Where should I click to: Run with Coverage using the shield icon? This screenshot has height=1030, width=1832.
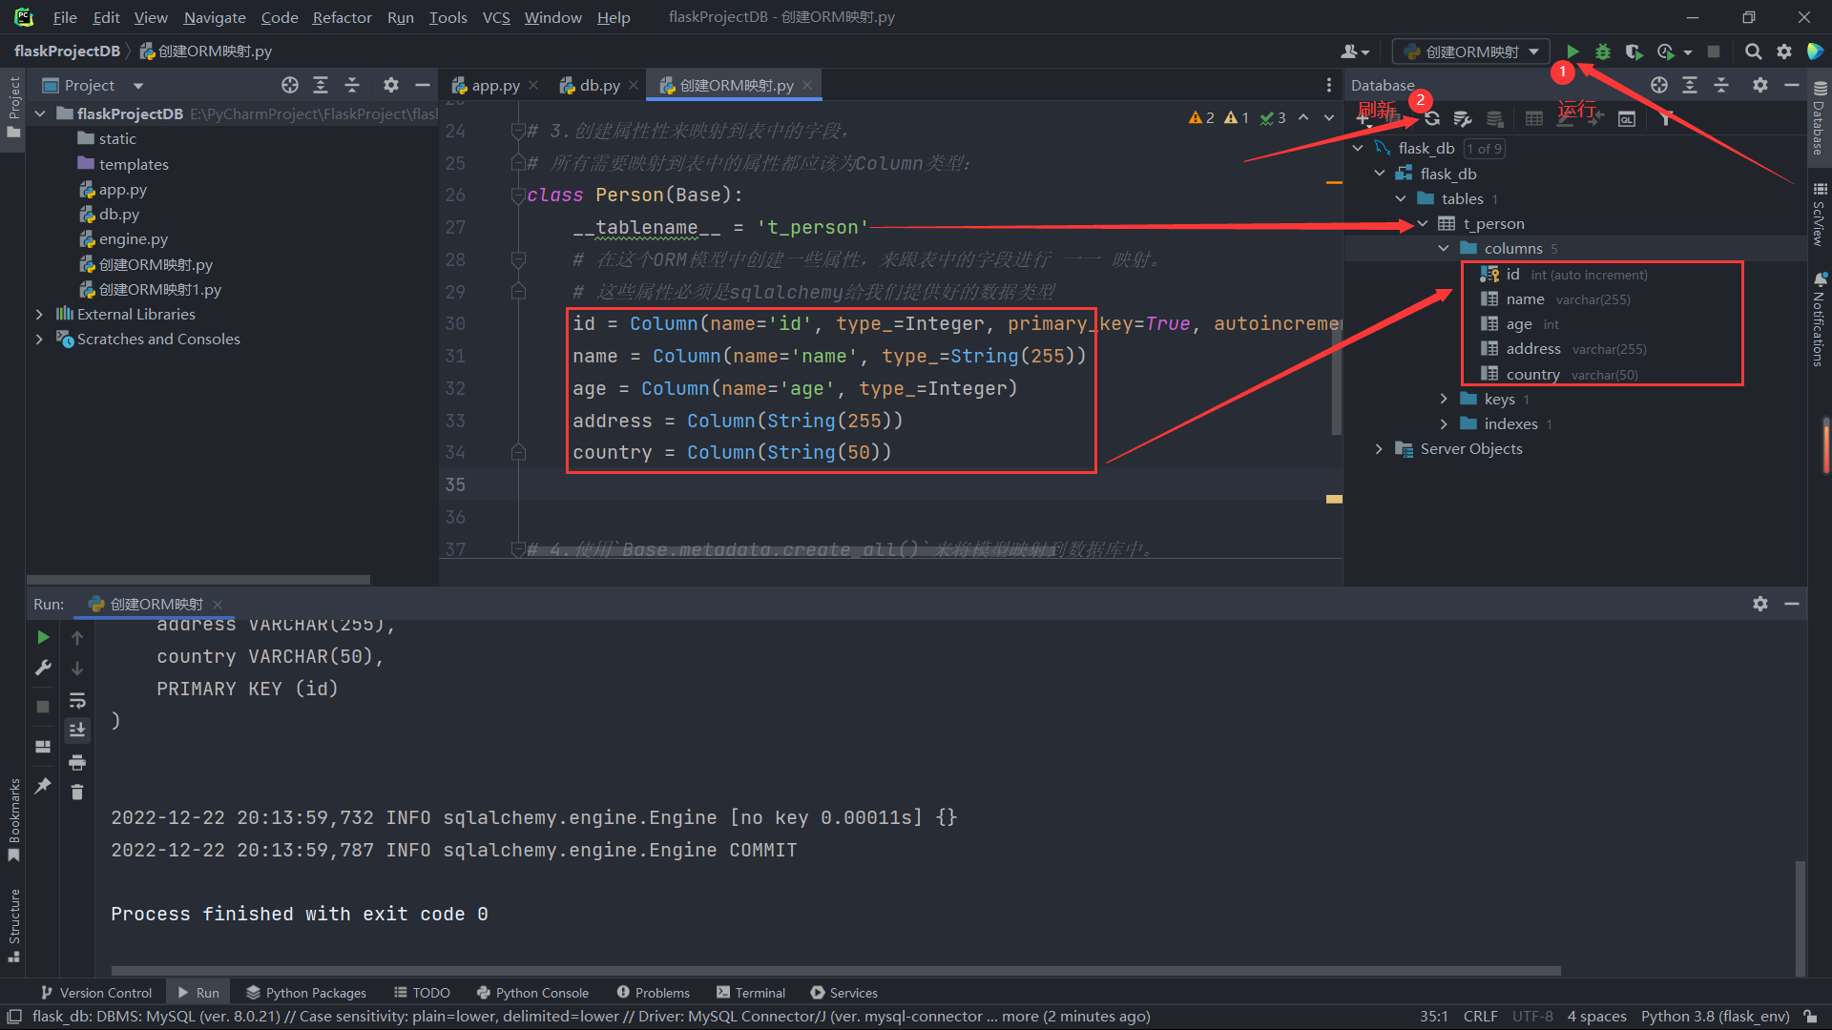1634,51
